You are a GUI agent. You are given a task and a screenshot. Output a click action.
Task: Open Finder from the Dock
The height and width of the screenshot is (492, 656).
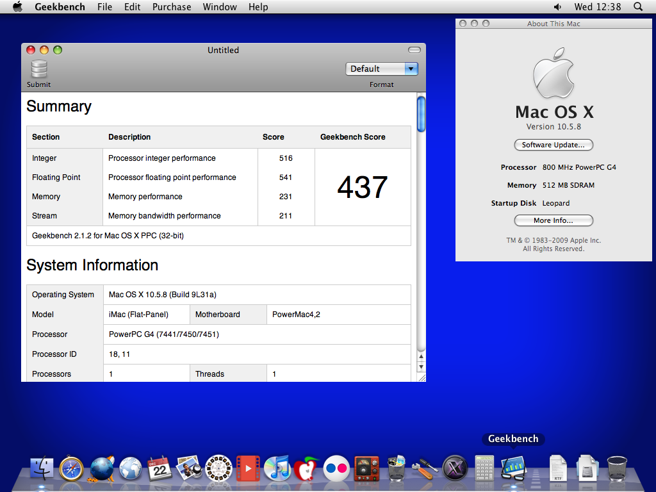42,467
